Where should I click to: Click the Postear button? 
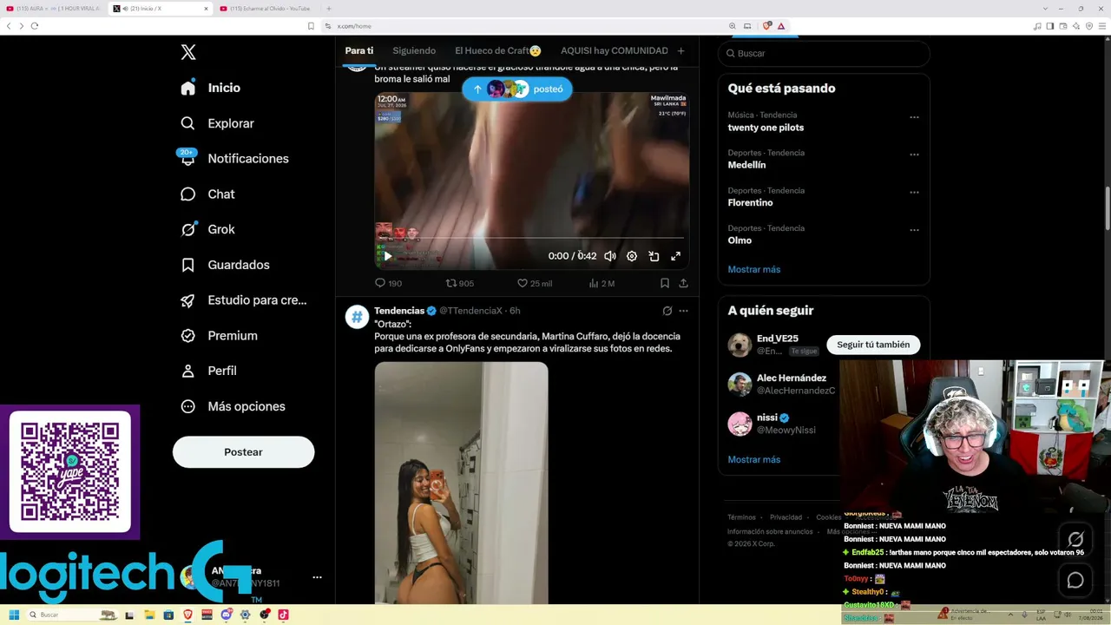(x=243, y=452)
